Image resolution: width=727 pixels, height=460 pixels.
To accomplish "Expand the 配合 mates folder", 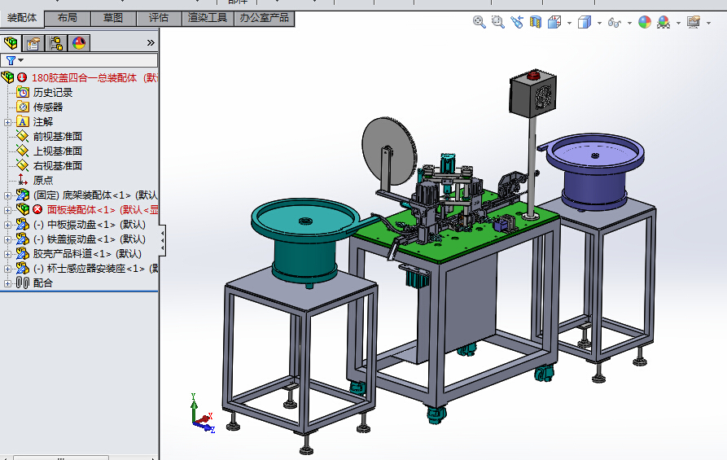I will (8, 283).
